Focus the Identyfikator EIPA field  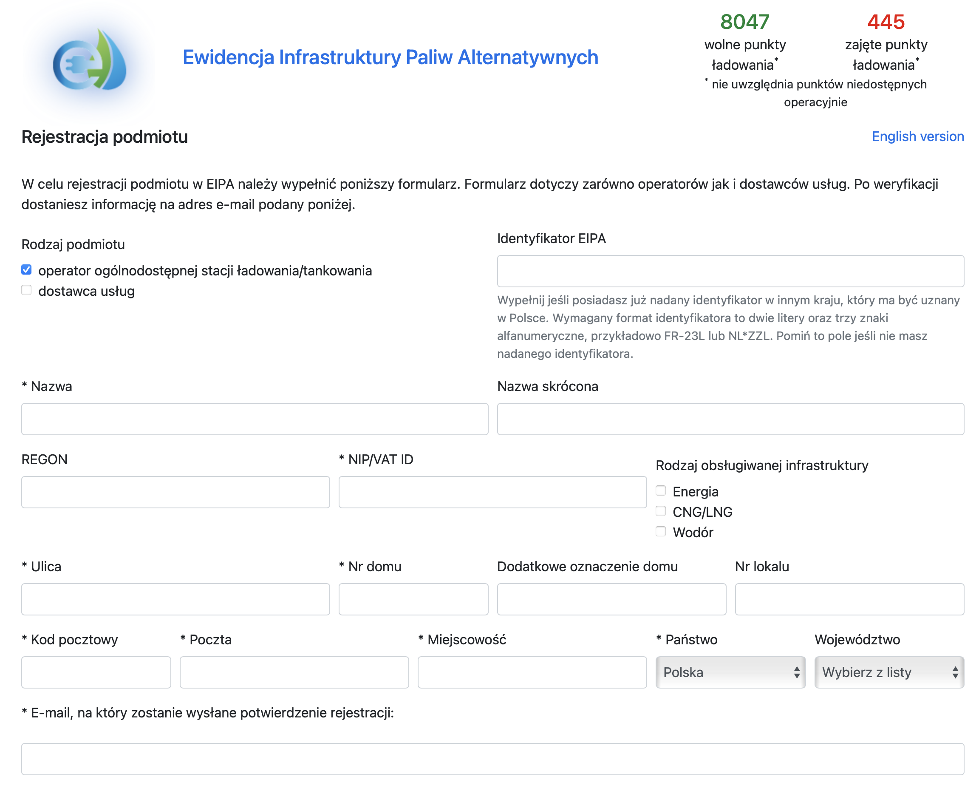tap(730, 271)
